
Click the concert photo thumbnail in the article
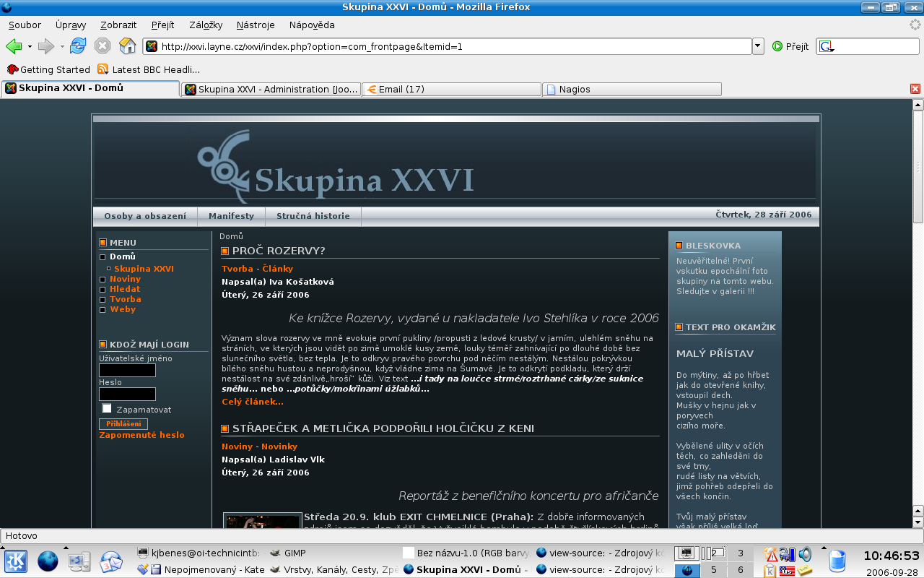tap(262, 520)
